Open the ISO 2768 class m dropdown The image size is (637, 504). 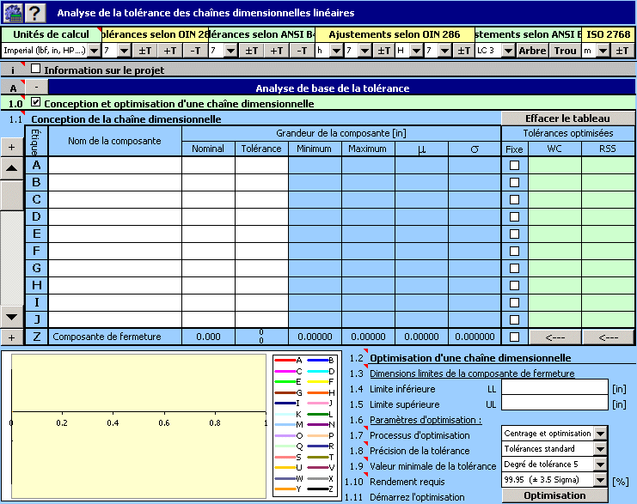tap(603, 51)
